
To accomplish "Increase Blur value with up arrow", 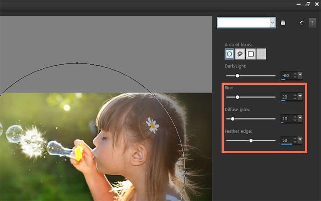I will (x=295, y=95).
